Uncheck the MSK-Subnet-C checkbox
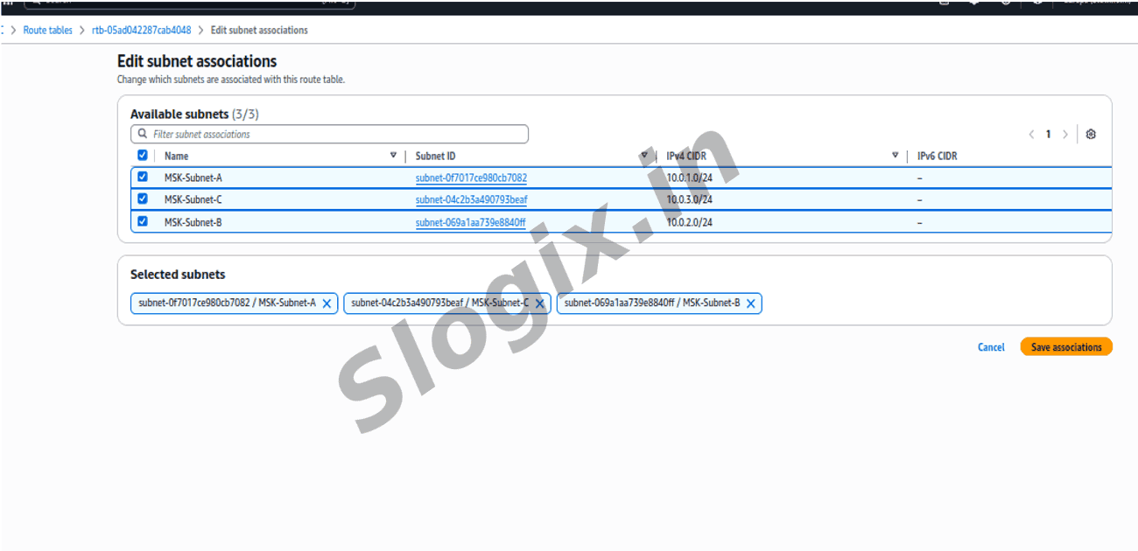 (143, 199)
